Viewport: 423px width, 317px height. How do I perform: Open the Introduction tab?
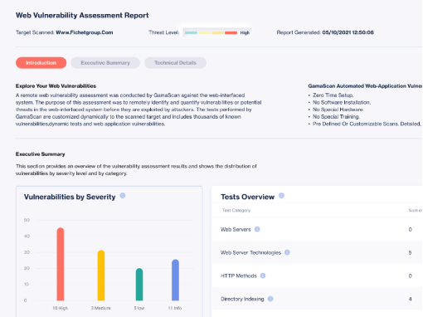(41, 63)
